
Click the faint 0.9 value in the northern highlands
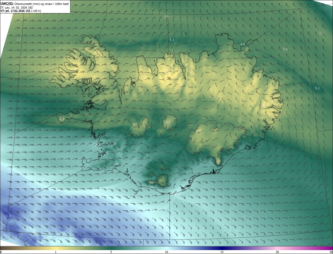[x=167, y=72]
